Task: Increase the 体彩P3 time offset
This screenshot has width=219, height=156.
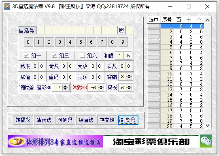Action: click(101, 86)
